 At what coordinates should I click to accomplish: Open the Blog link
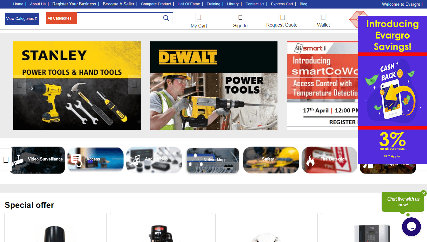303,4
